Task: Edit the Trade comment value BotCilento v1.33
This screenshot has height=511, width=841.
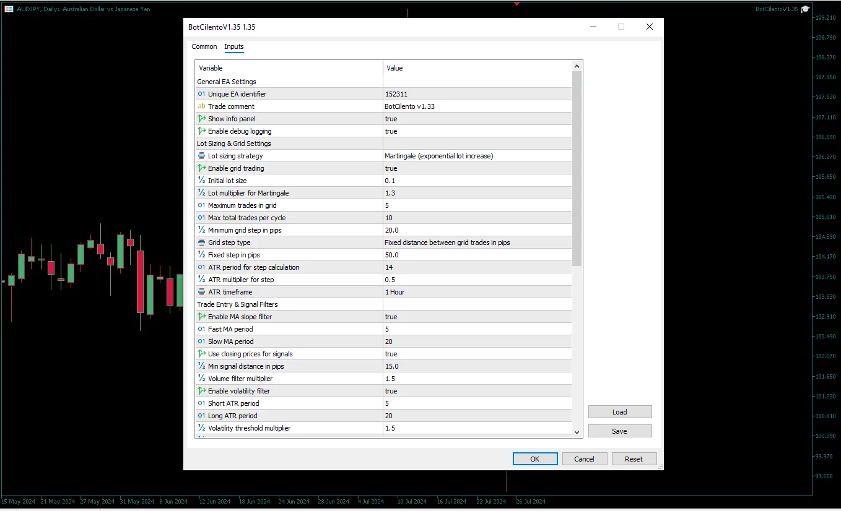Action: point(477,106)
